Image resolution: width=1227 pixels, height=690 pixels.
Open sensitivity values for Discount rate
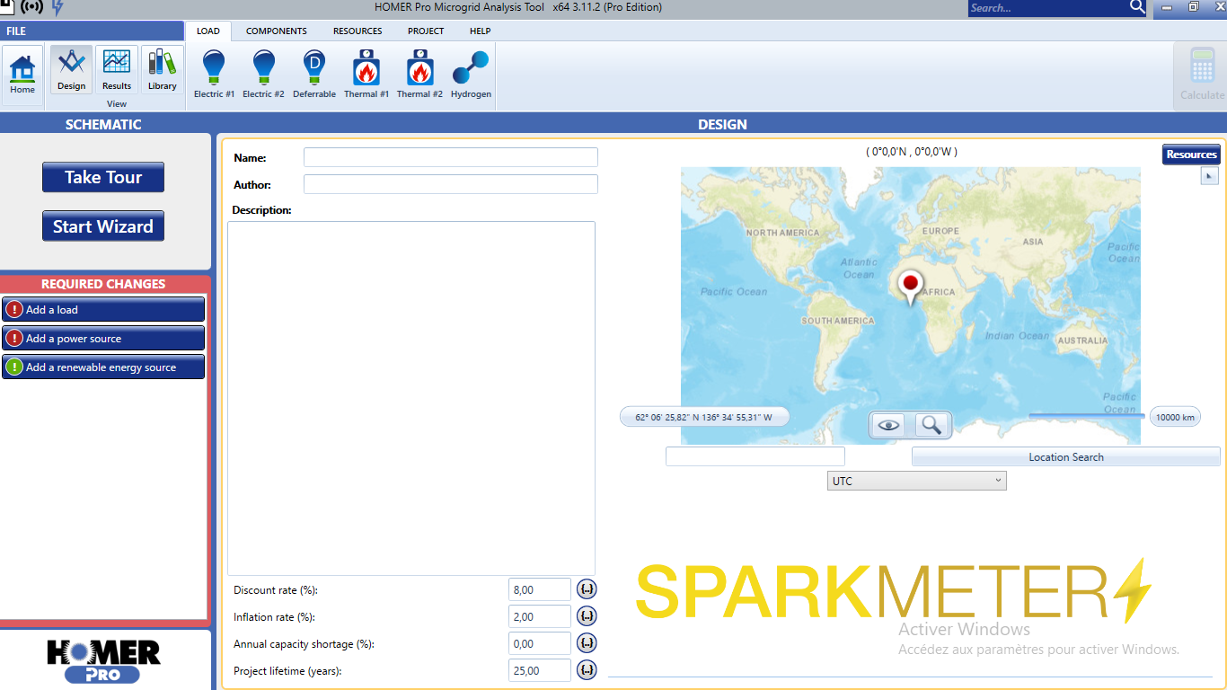click(x=587, y=589)
